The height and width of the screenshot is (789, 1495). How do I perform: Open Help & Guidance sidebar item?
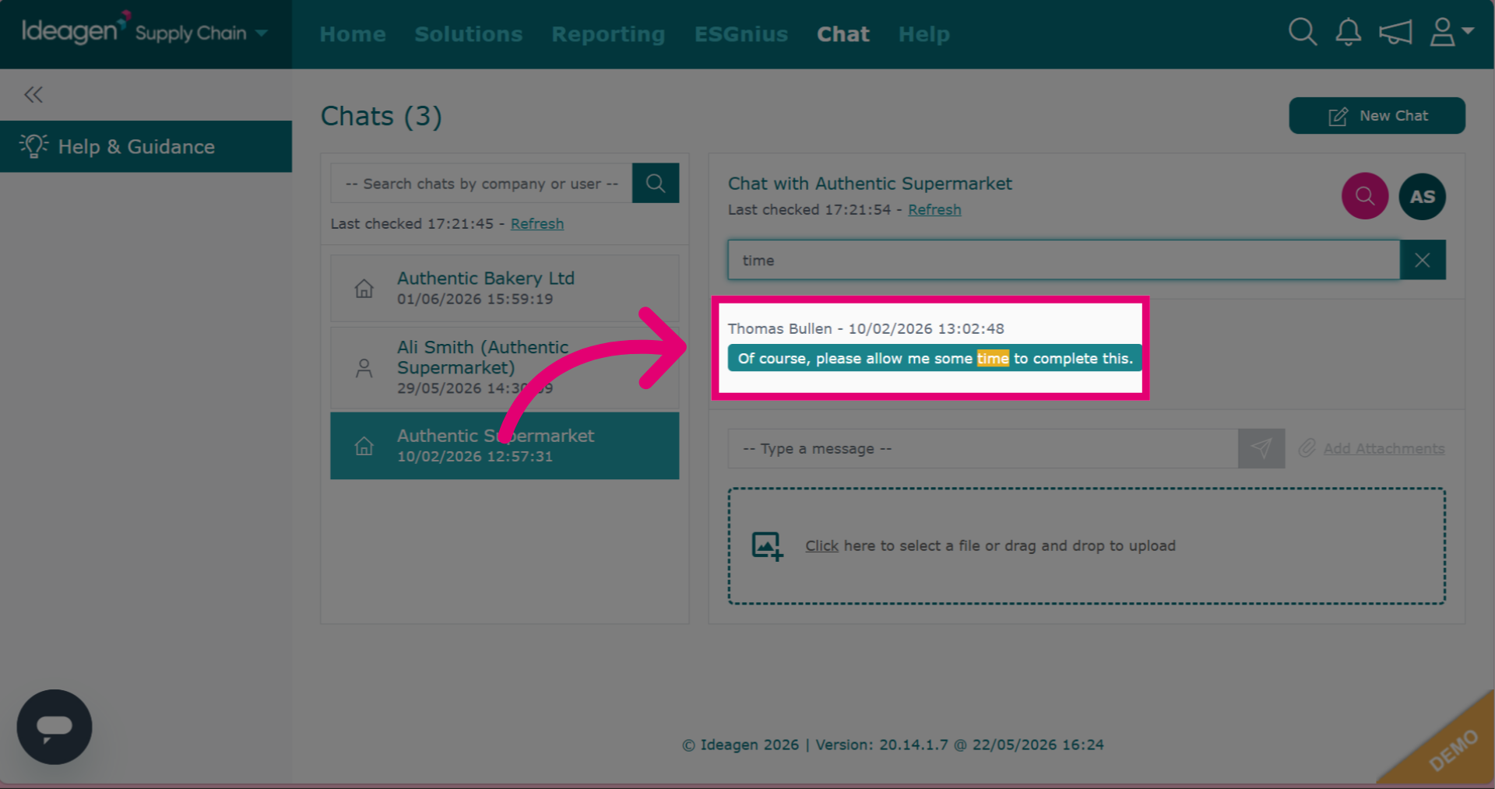click(146, 146)
